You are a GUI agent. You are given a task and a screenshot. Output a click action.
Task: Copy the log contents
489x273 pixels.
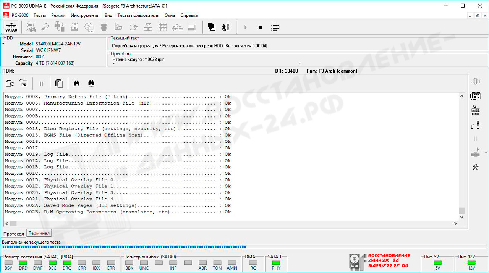tap(59, 83)
